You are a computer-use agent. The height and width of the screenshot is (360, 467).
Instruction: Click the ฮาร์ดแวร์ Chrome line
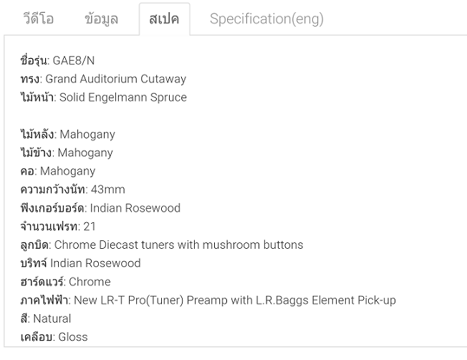click(x=66, y=282)
